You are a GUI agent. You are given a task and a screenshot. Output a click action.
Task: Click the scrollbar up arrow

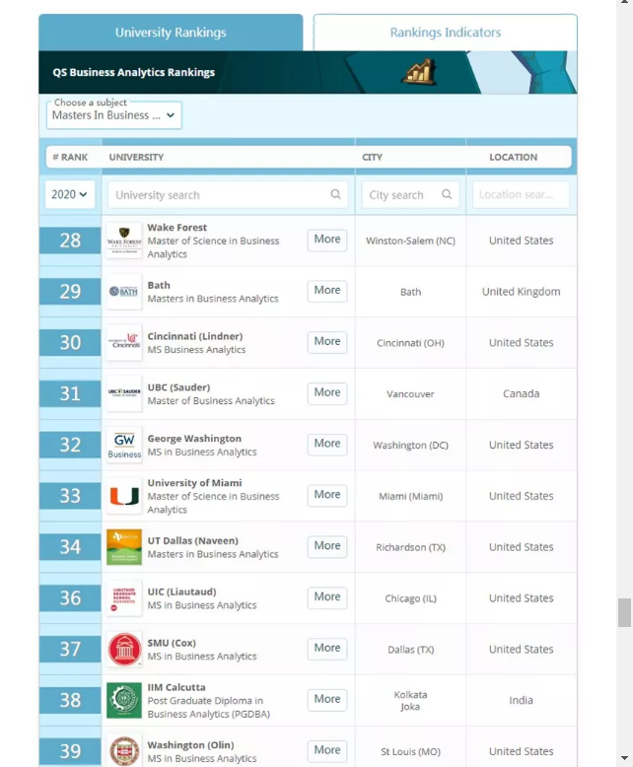point(624,2)
